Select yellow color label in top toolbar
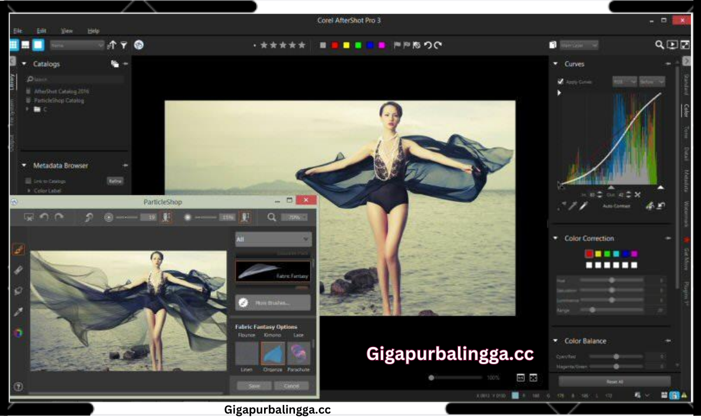701x420 pixels. coord(346,45)
